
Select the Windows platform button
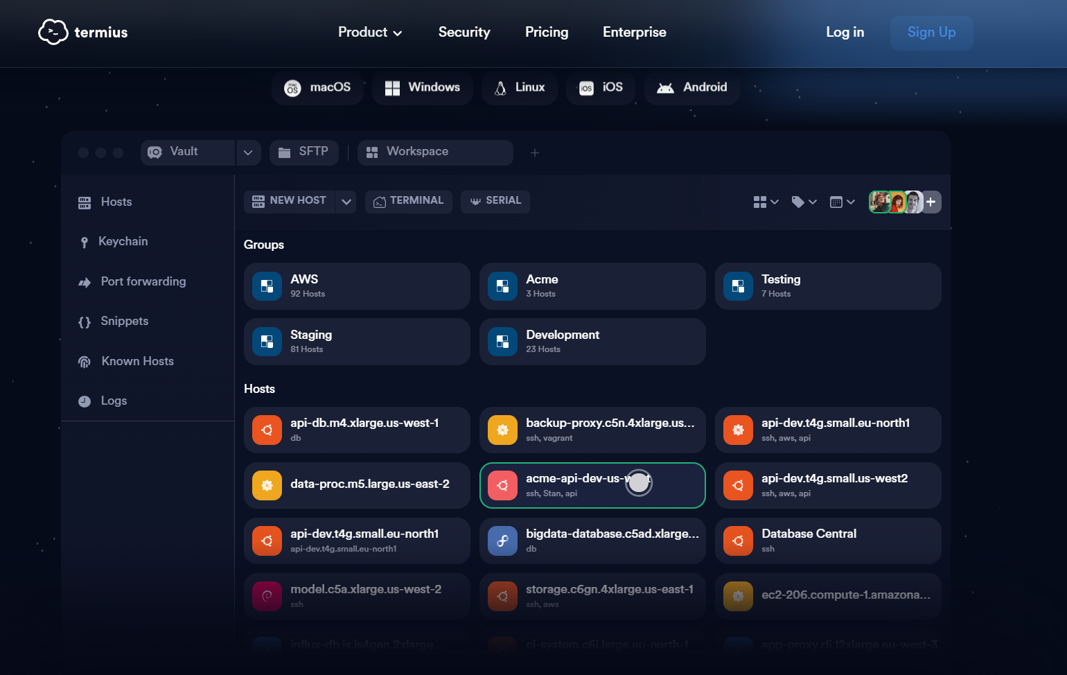point(423,88)
